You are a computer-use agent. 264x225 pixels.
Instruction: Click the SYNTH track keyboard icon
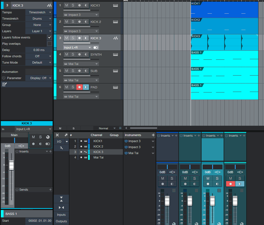[116, 54]
